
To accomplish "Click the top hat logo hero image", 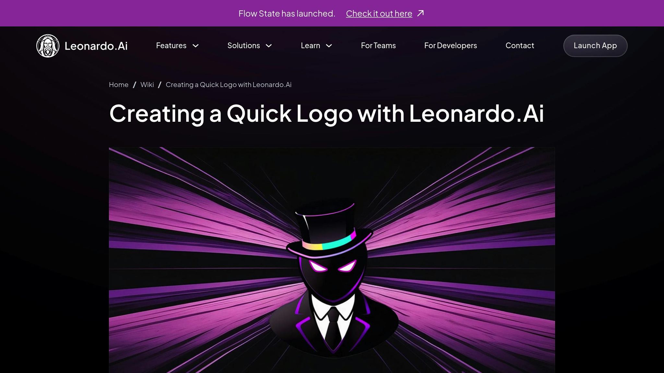I will [332, 260].
